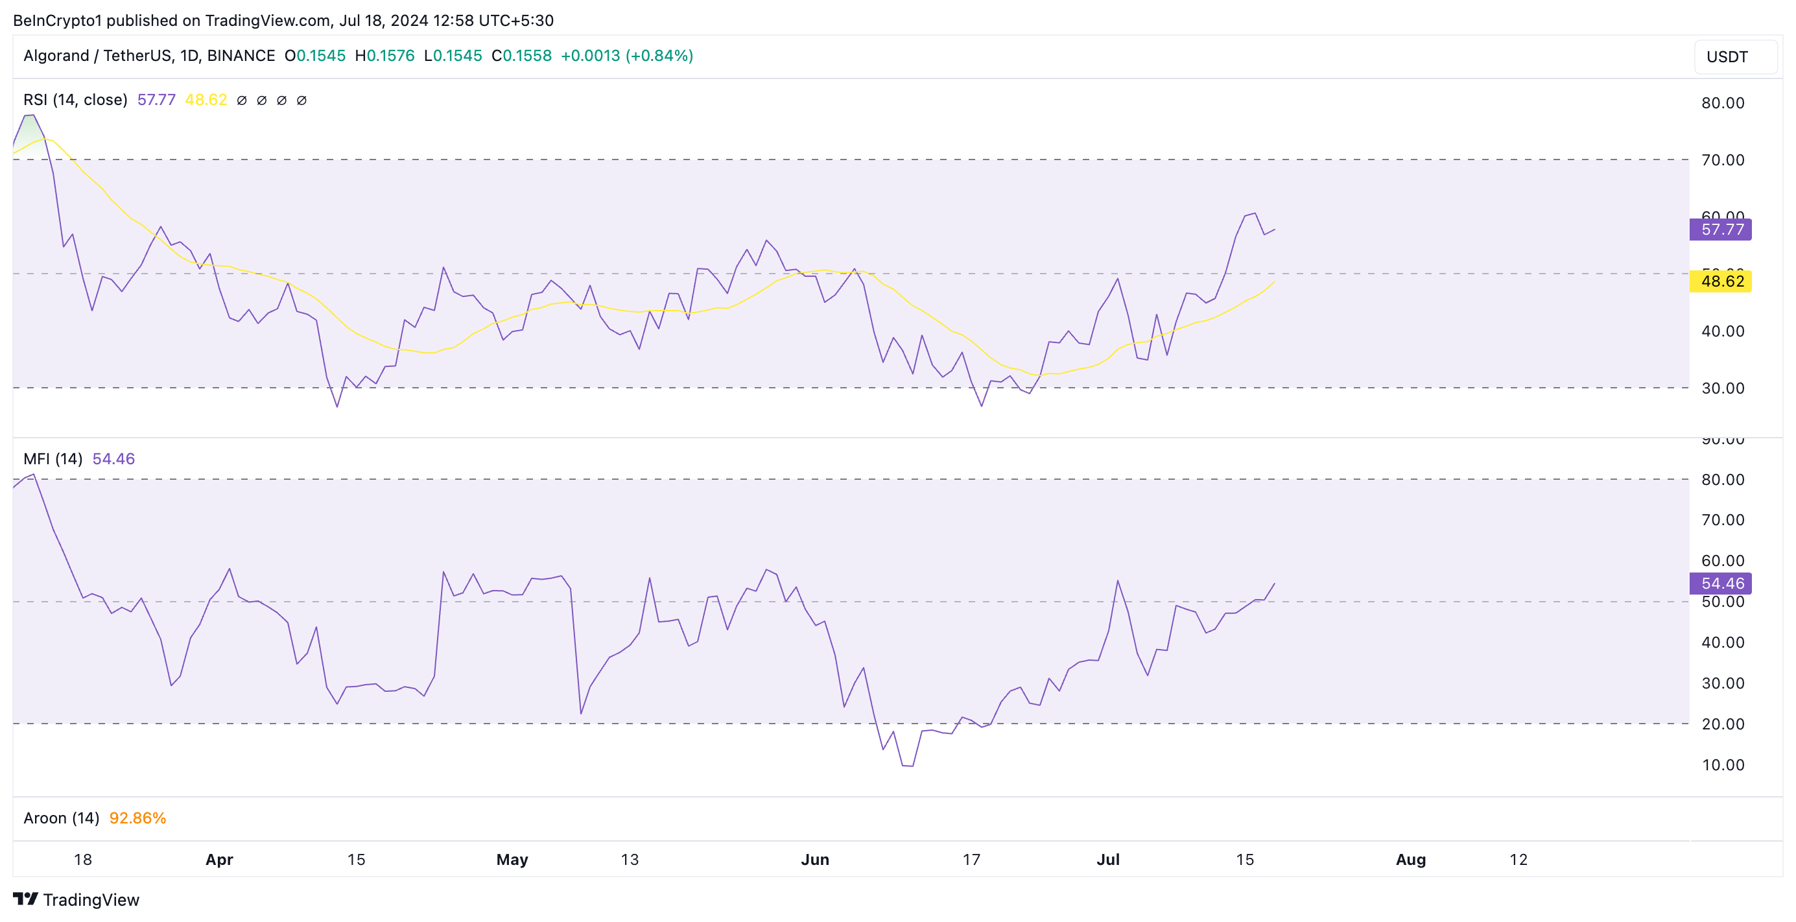Click the yellow 48.62 value in RSI legend
This screenshot has width=1796, height=922.
point(206,100)
